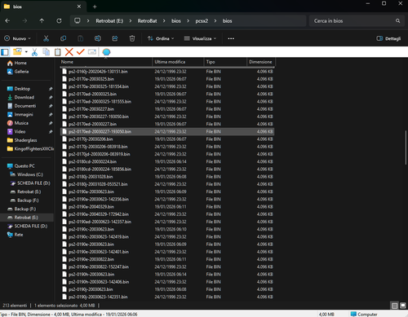Click the Cut scissors icon in command bar
The image size is (408, 317).
[x=46, y=38]
